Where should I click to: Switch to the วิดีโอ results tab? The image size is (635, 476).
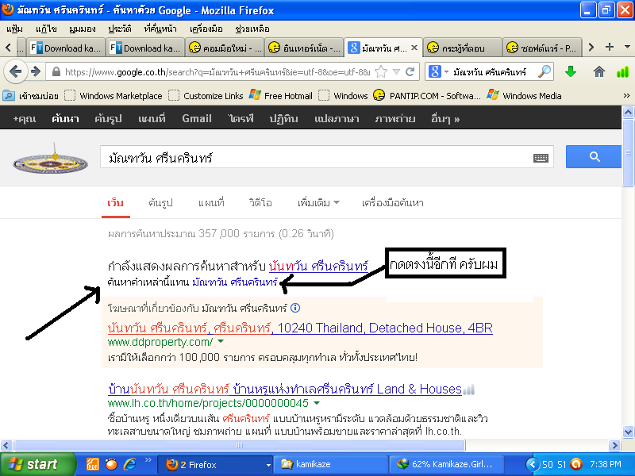260,203
